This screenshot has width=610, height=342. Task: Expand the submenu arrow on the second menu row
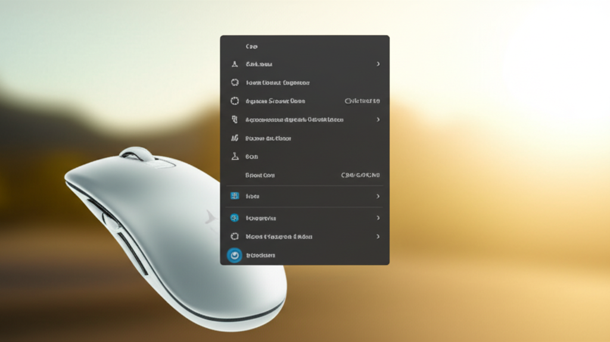(378, 64)
